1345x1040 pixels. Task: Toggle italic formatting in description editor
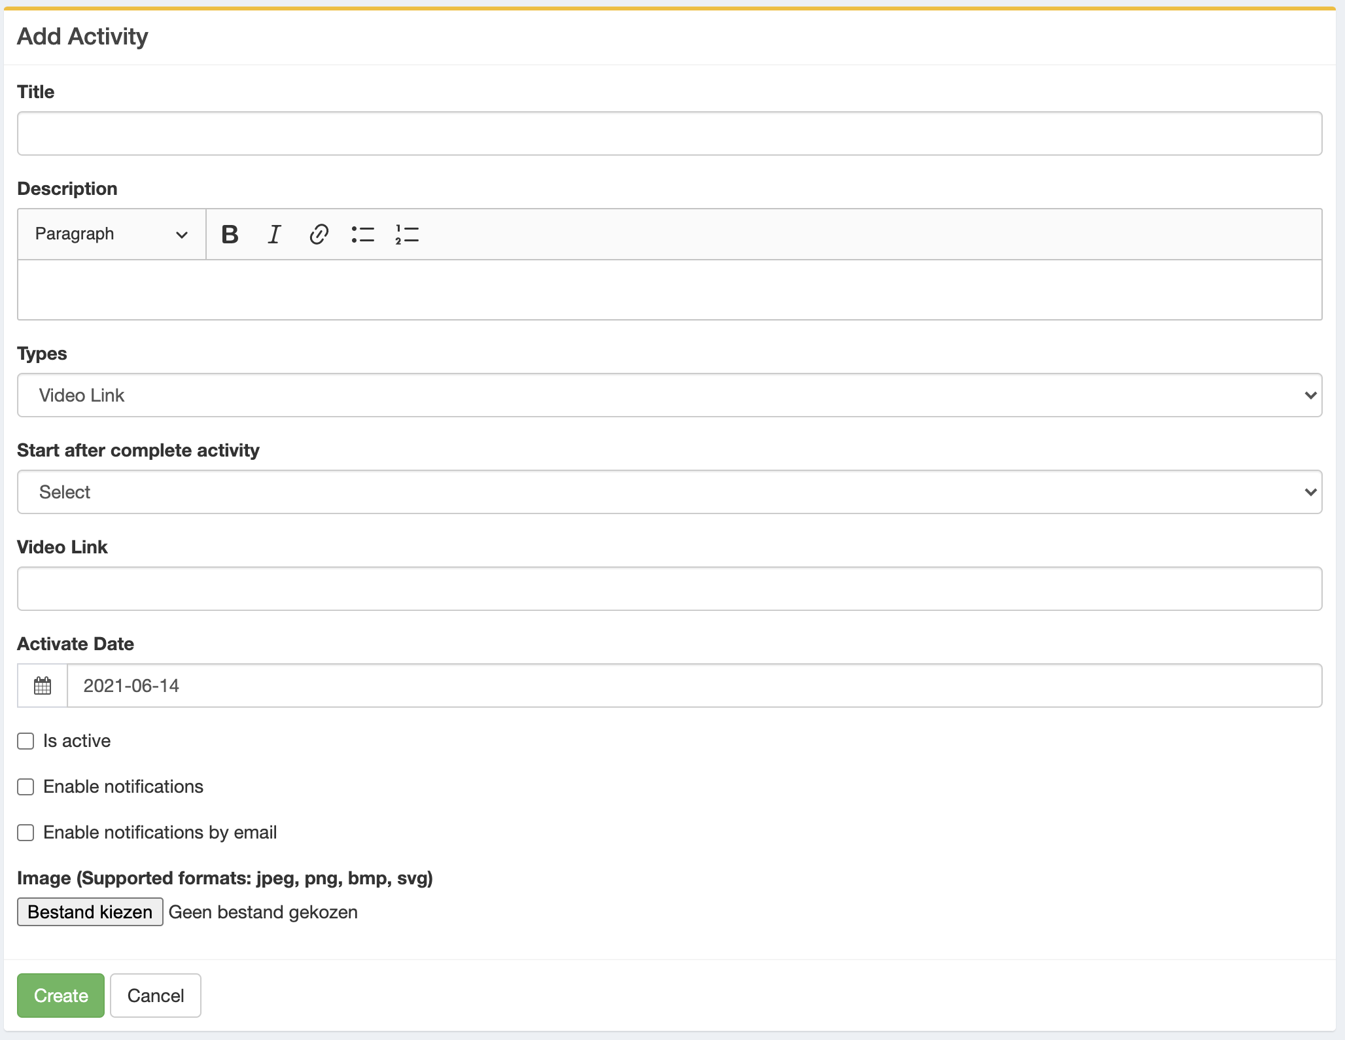(x=274, y=234)
